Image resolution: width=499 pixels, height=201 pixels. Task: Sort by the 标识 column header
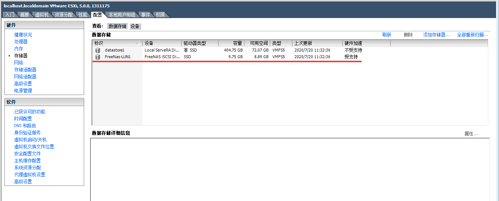pyautogui.click(x=117, y=43)
